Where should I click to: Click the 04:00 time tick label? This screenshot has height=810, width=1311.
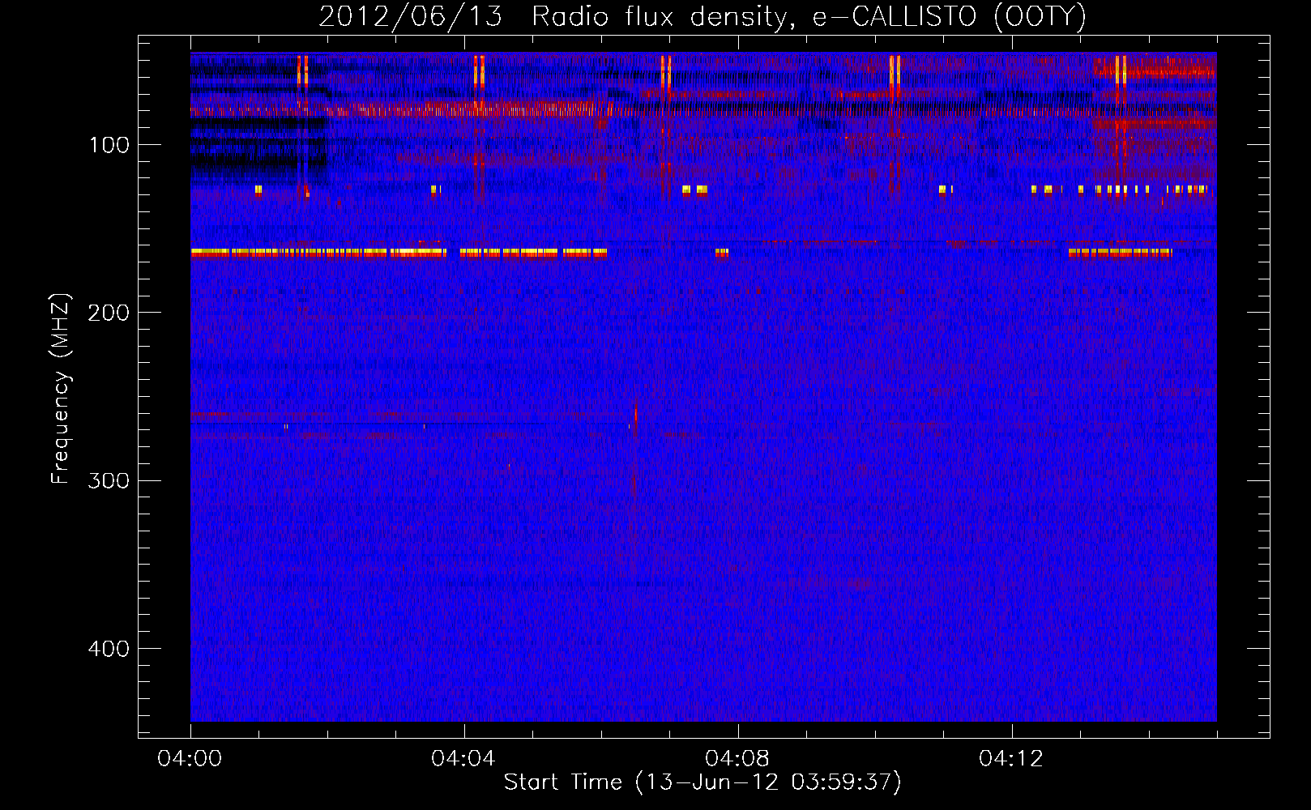pos(190,759)
